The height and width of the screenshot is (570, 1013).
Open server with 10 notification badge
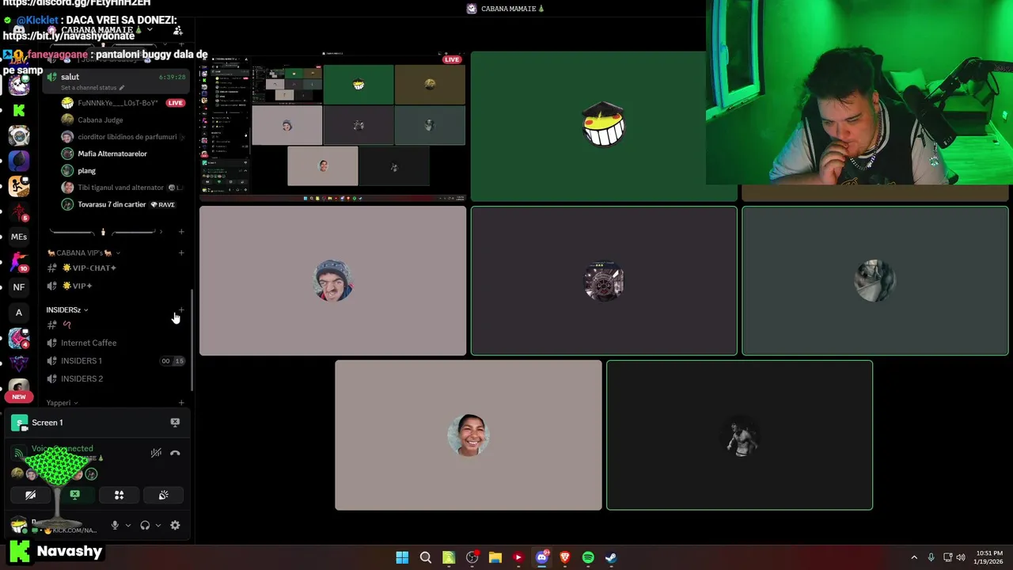pyautogui.click(x=19, y=262)
